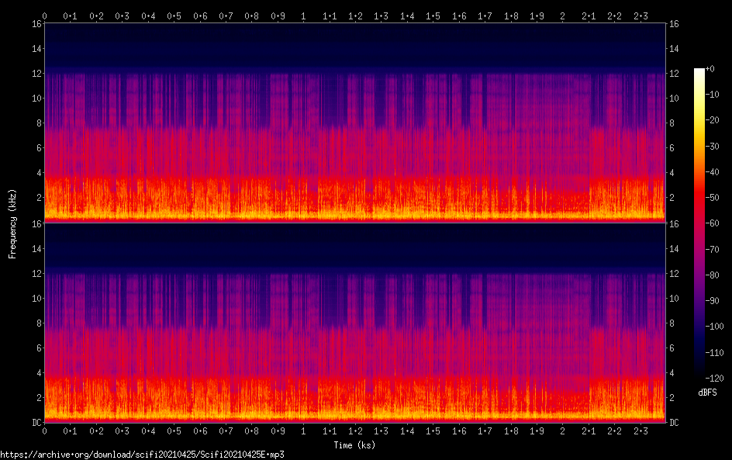
Task: Click the "2" tick left of lower channel
Action: click(x=40, y=397)
